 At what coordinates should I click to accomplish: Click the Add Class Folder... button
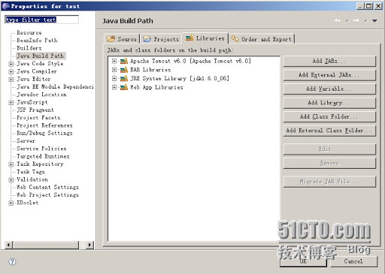click(329, 116)
